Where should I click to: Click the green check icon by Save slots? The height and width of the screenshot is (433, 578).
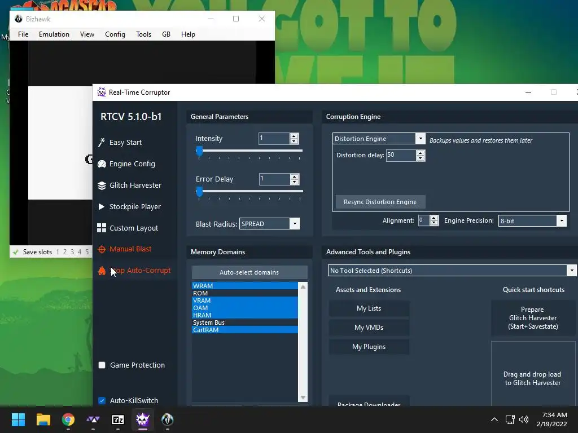point(15,252)
